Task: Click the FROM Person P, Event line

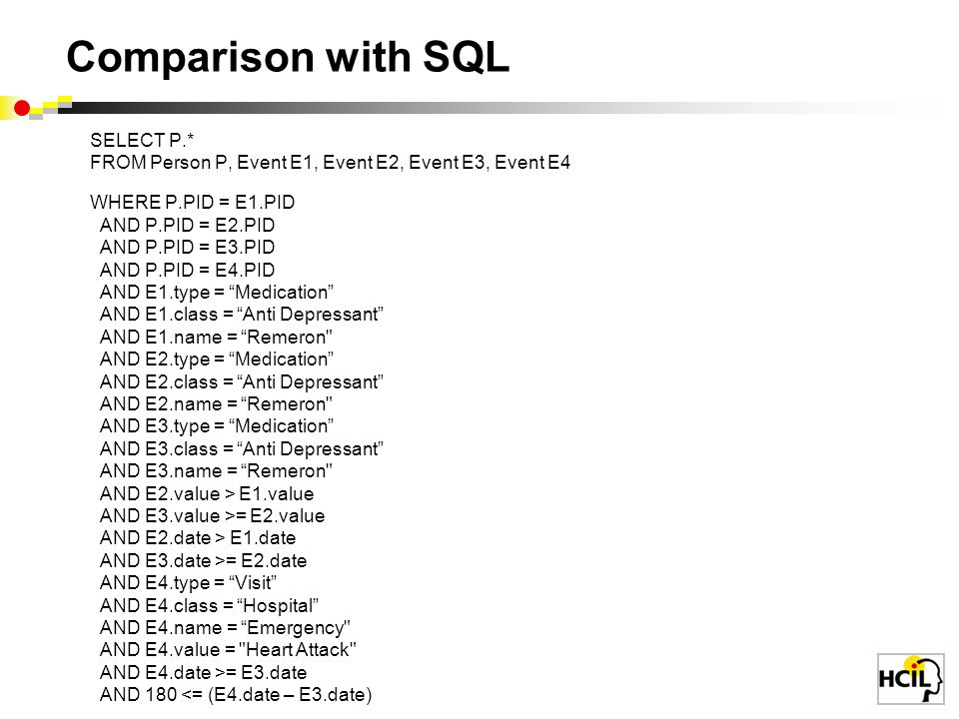Action: click(331, 163)
